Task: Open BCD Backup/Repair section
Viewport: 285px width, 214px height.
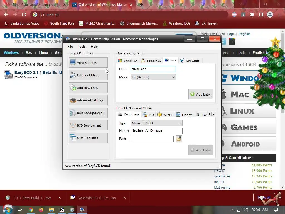Action: click(88, 113)
